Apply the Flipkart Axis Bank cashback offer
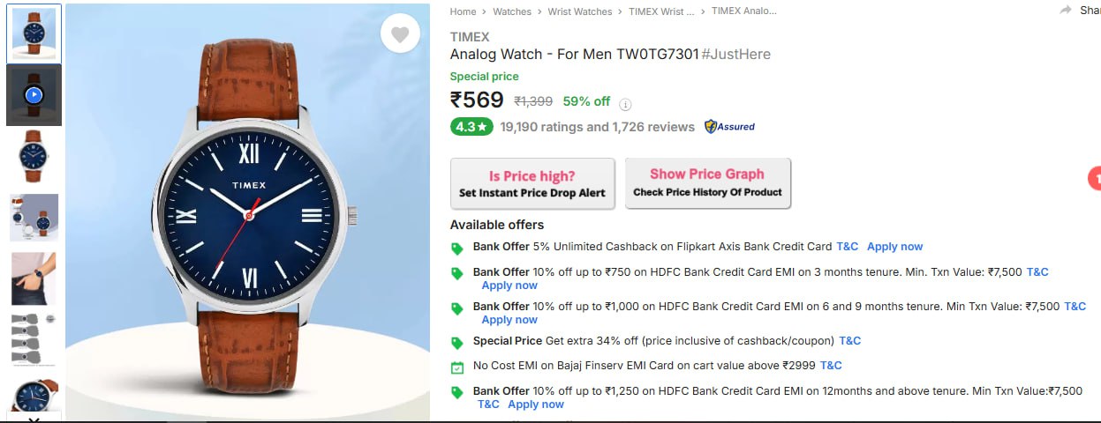 coord(894,247)
